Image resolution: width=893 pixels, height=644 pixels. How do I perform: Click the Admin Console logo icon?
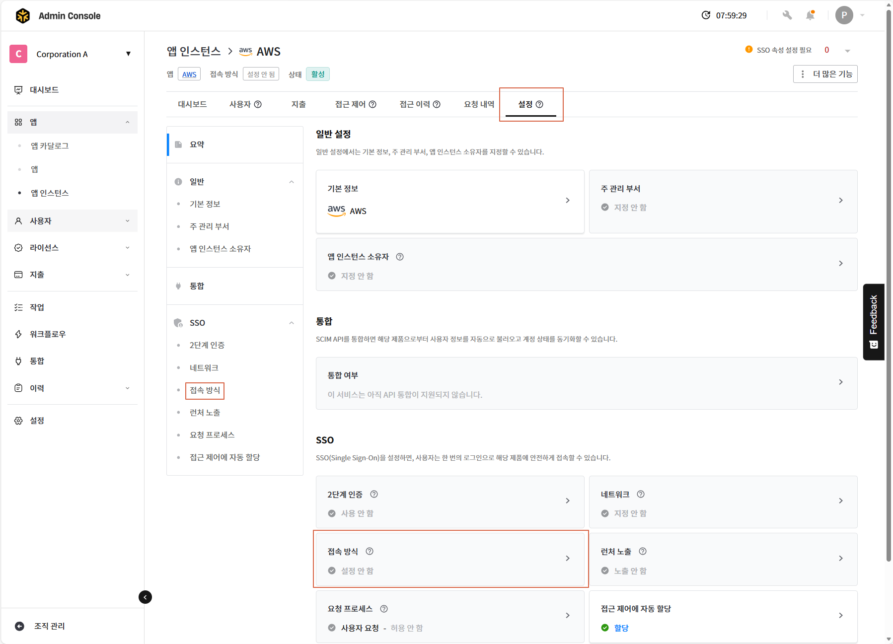tap(23, 16)
